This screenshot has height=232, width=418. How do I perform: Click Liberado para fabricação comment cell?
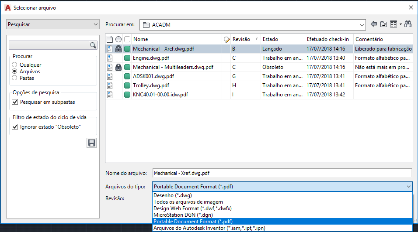[x=383, y=49]
